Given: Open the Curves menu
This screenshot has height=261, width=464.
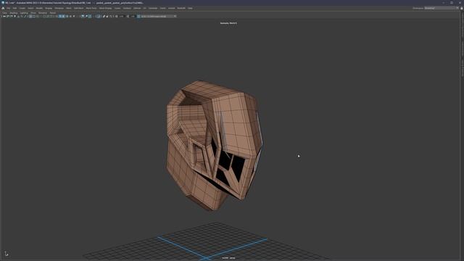Looking at the screenshot, I should click(x=117, y=8).
